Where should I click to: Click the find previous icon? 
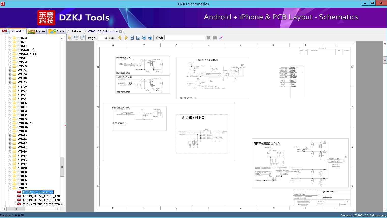[x=209, y=38]
